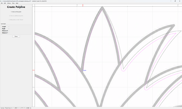The width and height of the screenshot is (182, 109).
Task: Click the Length row label
Action: (4, 27)
